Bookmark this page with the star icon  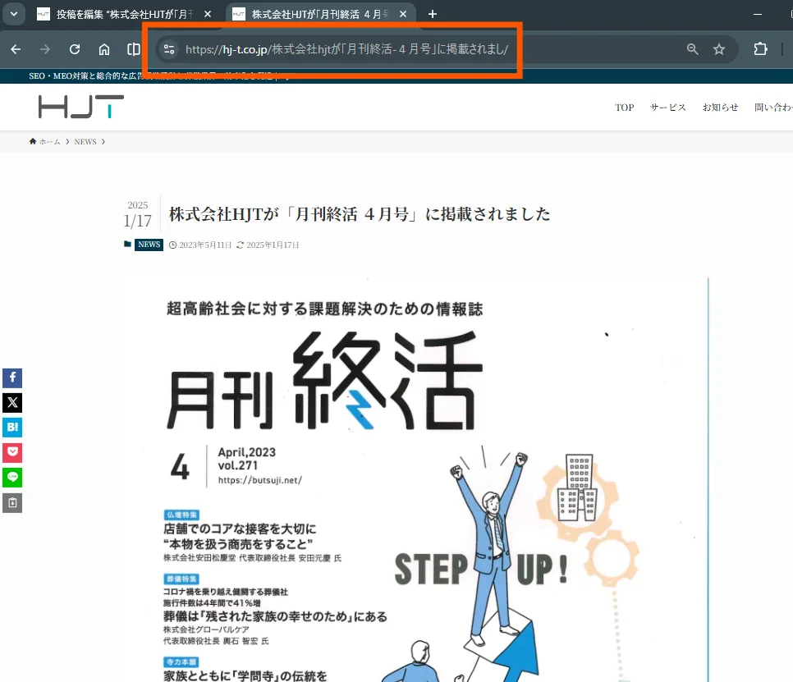click(719, 49)
